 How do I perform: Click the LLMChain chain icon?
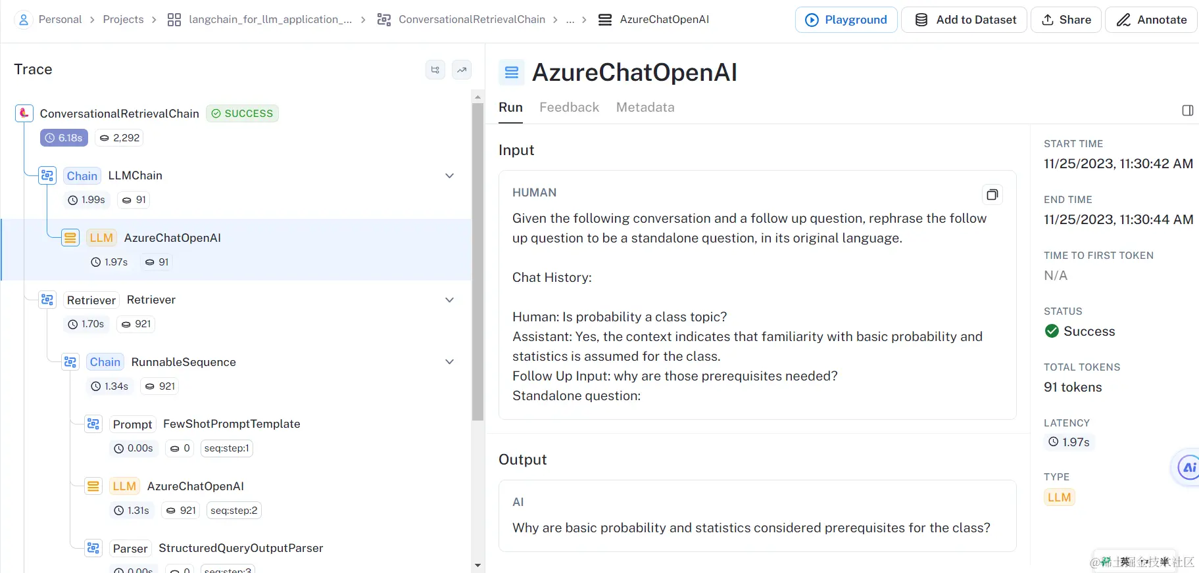pos(47,175)
